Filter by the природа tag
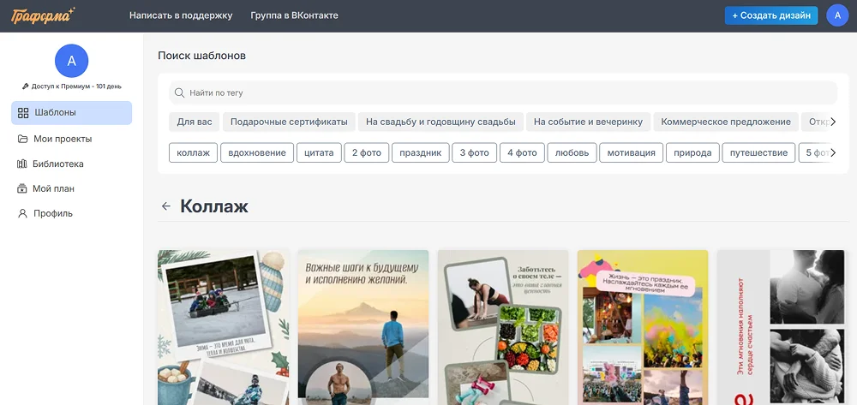This screenshot has height=405, width=857. (x=692, y=152)
